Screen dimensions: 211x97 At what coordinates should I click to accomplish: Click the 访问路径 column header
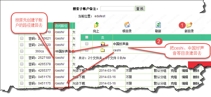(61, 26)
